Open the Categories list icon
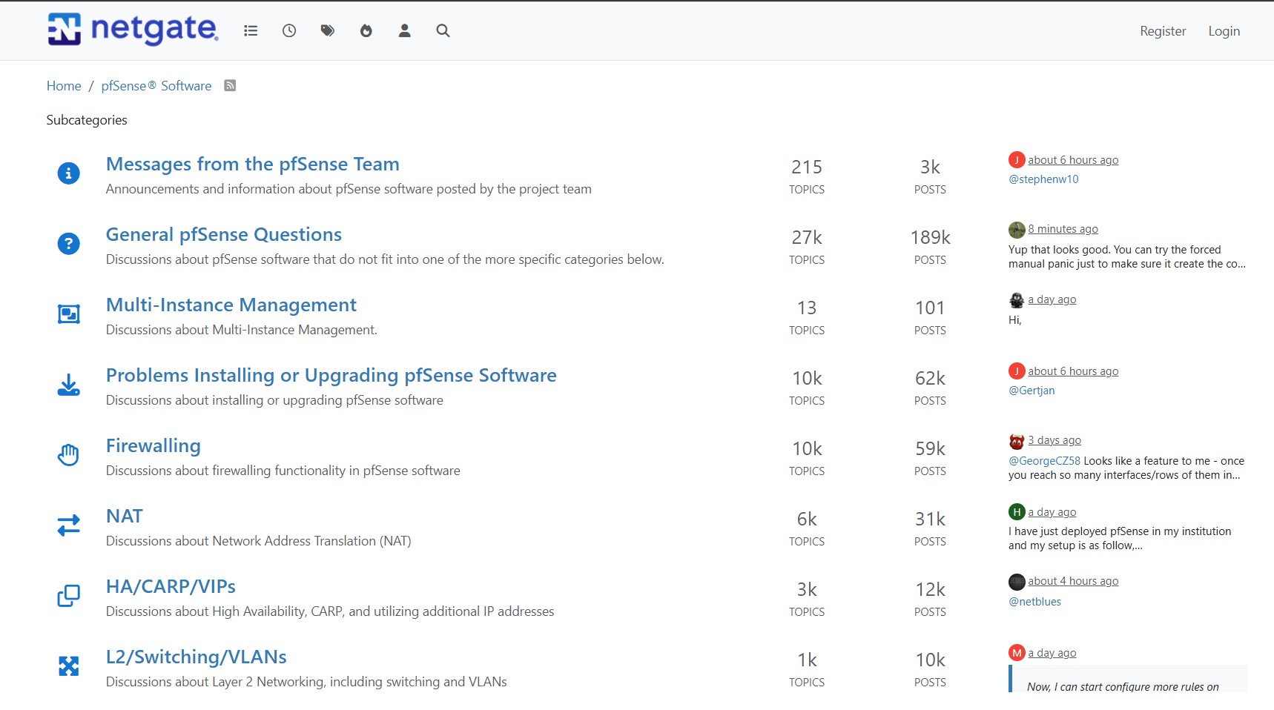This screenshot has width=1274, height=710. (251, 30)
